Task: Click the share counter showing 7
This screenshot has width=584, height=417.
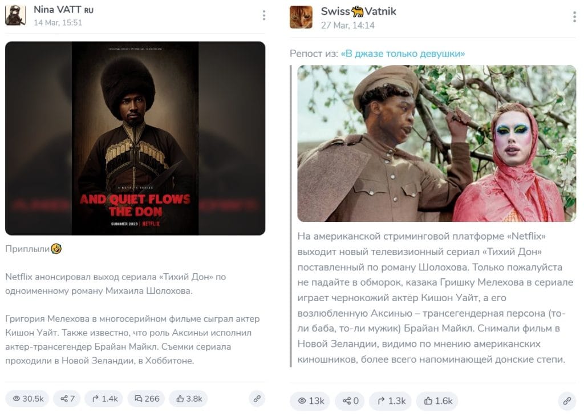Action: tap(67, 399)
